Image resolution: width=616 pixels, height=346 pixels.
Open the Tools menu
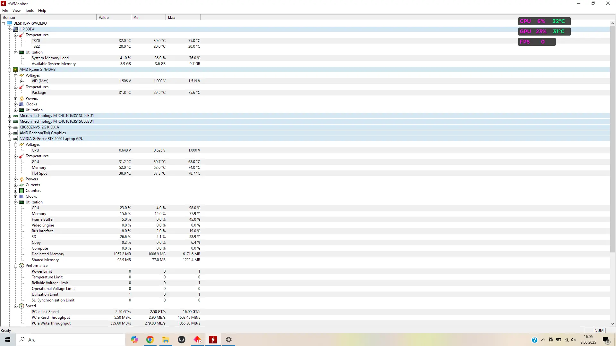coord(29,11)
